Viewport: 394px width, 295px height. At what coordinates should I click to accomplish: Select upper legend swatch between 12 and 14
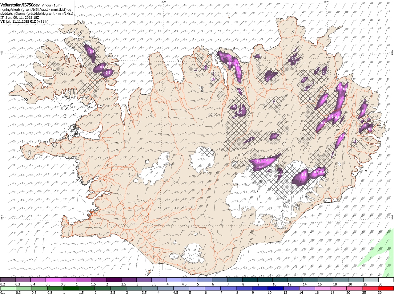click(x=295, y=280)
